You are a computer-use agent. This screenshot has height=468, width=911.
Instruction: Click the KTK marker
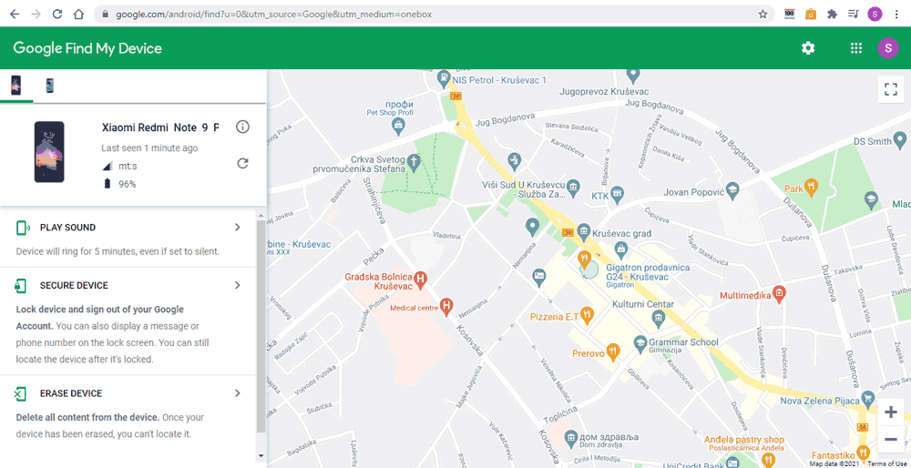pos(618,193)
